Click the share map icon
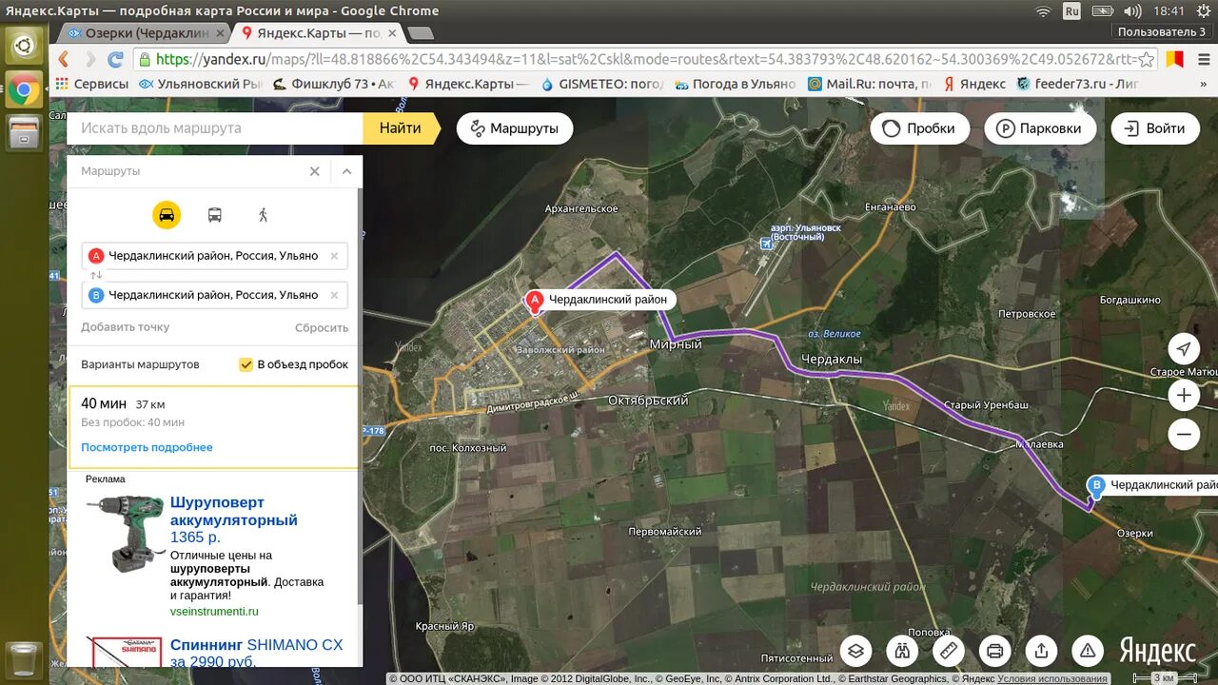This screenshot has height=685, width=1218. pyautogui.click(x=1041, y=651)
